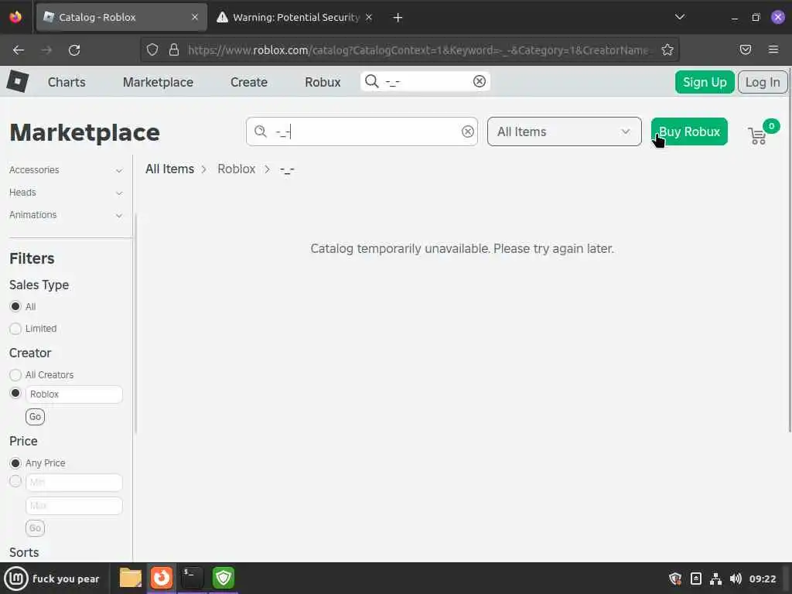Clear the top navigation search field

[479, 81]
